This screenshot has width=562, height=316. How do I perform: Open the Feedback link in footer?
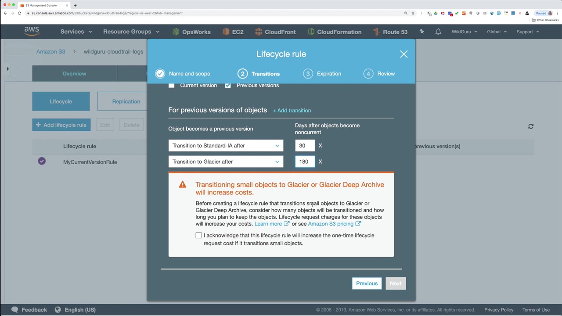pos(29,310)
